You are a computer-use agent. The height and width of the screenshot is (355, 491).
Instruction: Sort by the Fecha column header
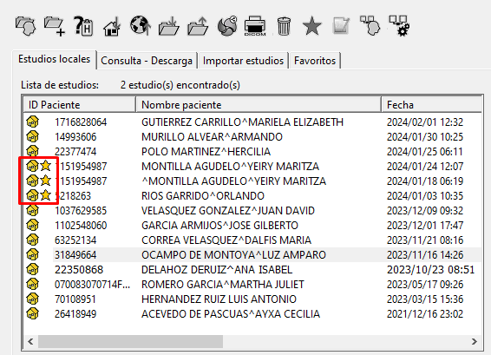[x=431, y=105]
